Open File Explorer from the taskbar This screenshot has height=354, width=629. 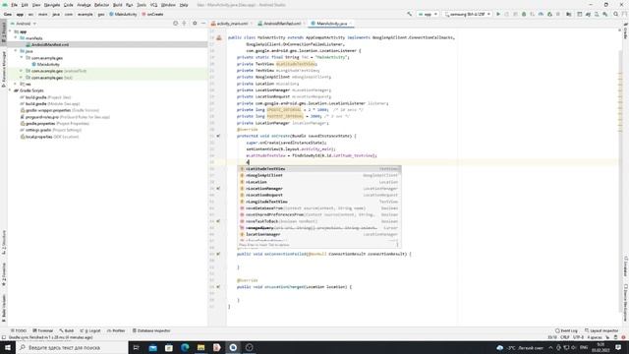pos(200,347)
